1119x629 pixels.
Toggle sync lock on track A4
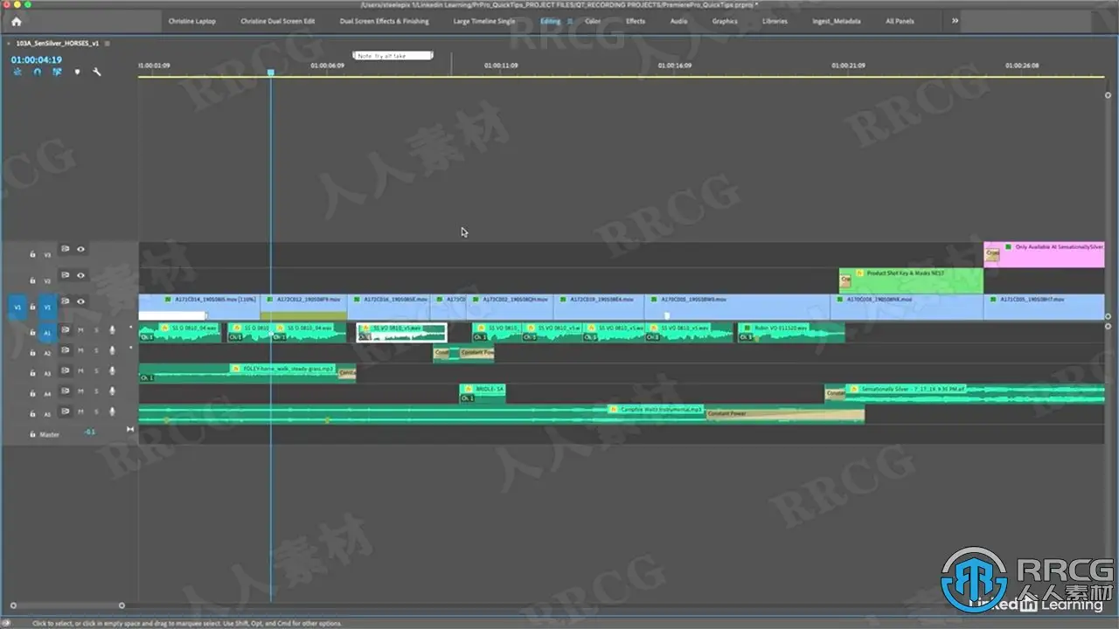pyautogui.click(x=65, y=391)
